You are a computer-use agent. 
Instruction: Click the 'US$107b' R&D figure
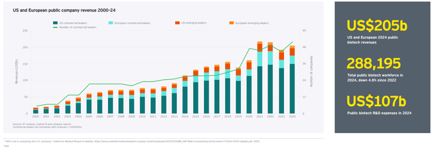click(x=376, y=101)
